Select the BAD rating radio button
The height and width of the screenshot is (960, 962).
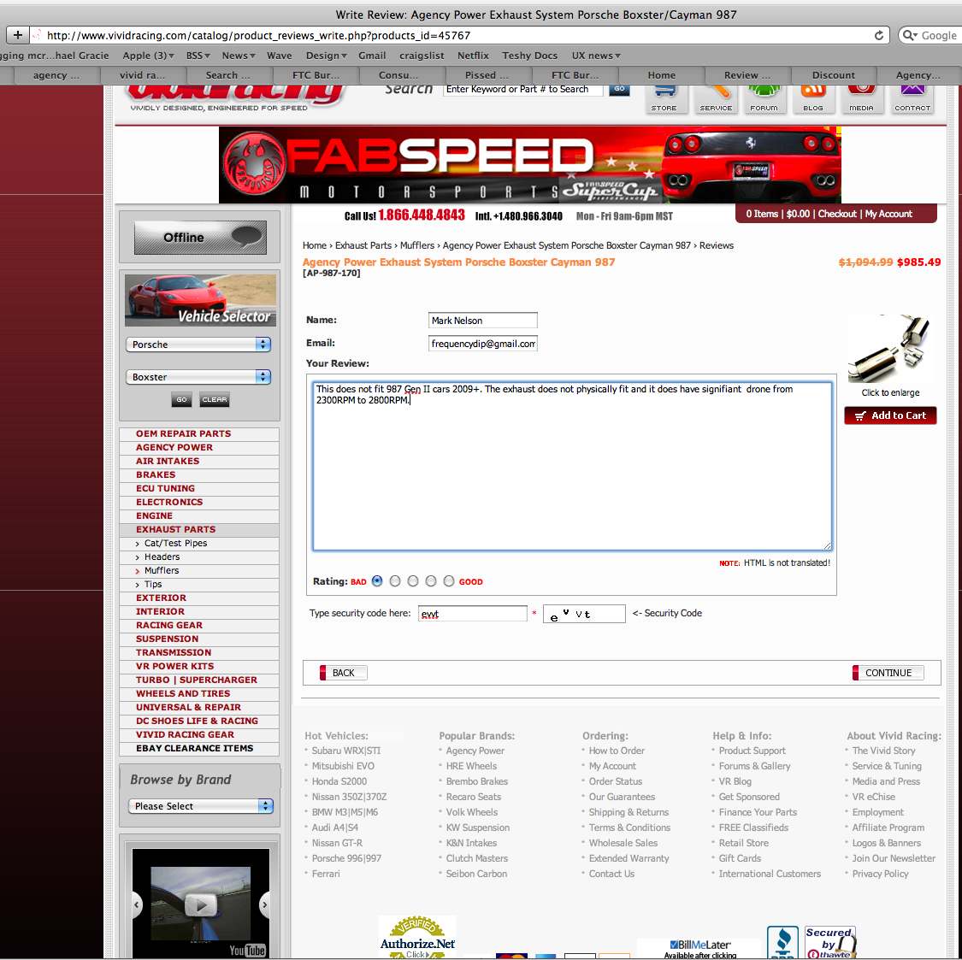tap(377, 581)
